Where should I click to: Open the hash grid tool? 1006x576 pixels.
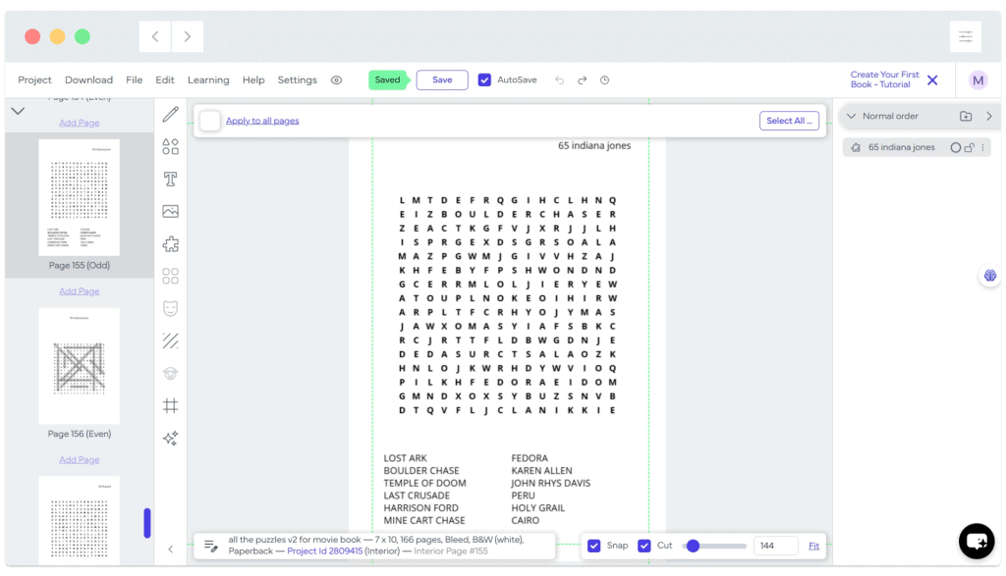[x=170, y=405]
